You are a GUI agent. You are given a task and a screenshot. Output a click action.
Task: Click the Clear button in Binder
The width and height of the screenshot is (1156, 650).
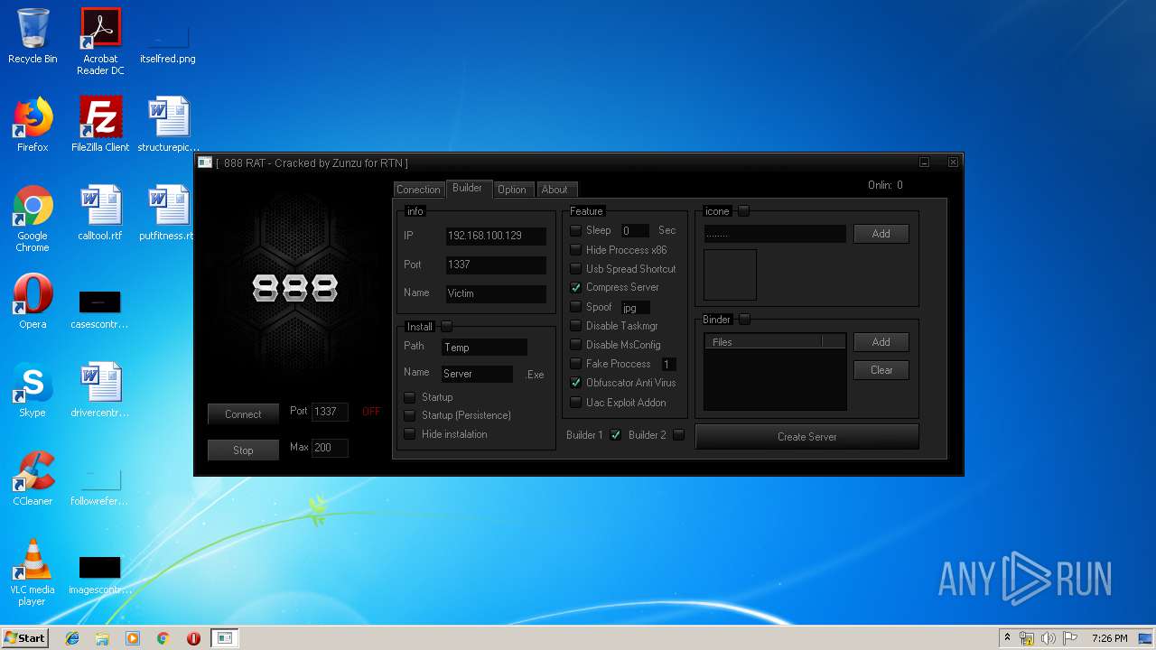[x=881, y=370]
